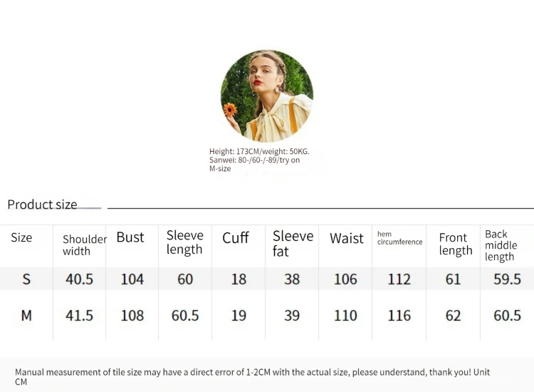Click the Back middle length header
The width and height of the screenshot is (534, 392).
pos(501,245)
